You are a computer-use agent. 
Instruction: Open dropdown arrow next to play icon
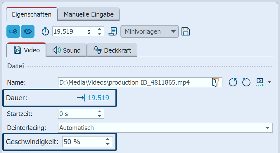269,83
